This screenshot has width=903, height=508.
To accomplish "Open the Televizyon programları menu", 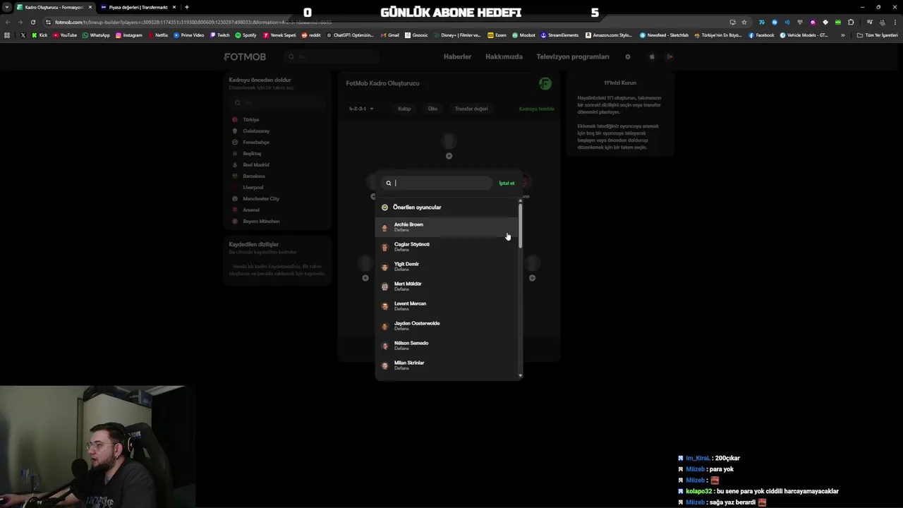I will (x=572, y=56).
